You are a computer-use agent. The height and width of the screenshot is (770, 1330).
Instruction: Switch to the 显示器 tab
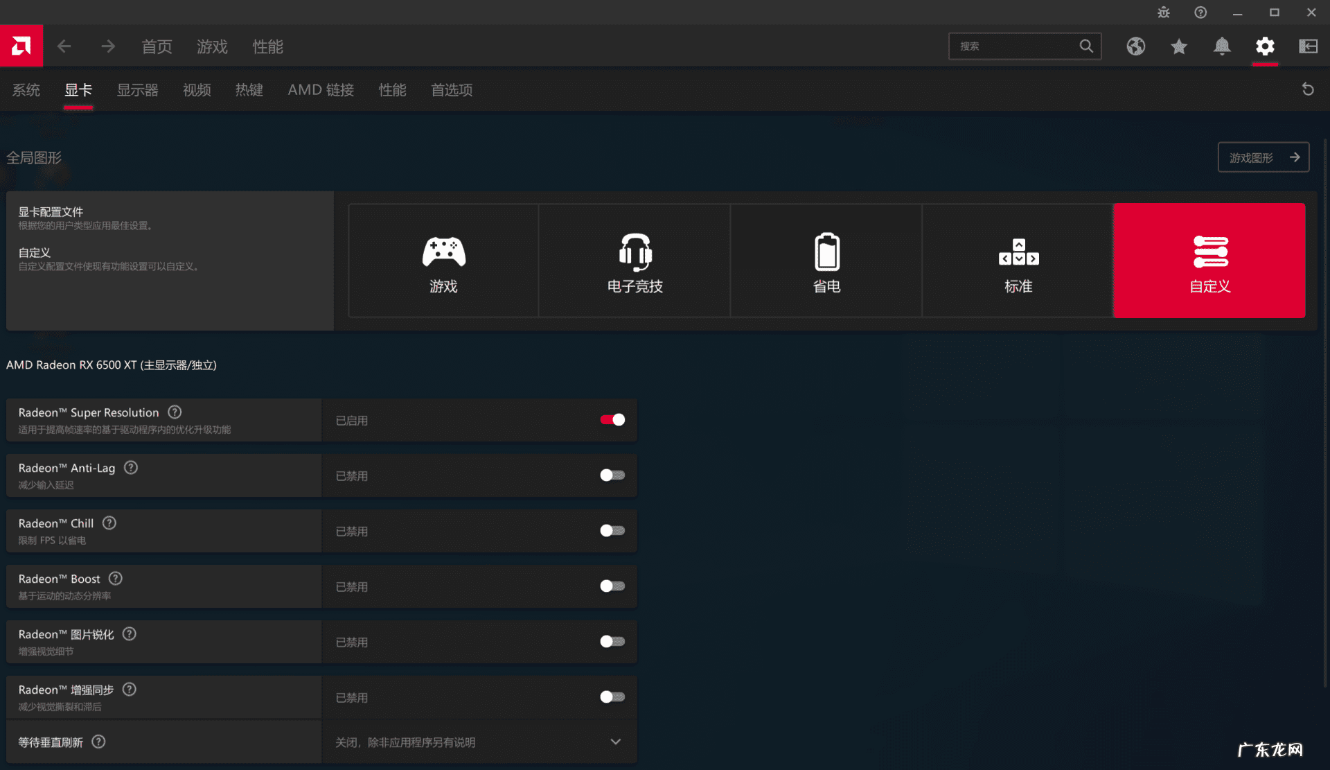[x=137, y=90]
